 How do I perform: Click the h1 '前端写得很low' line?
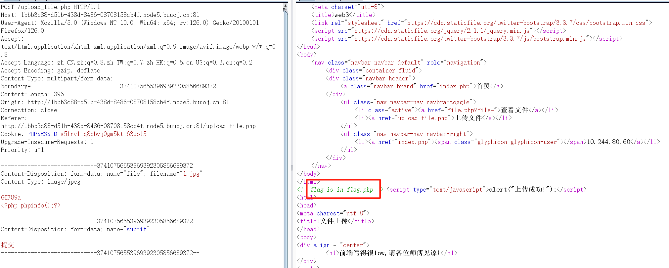391,253
